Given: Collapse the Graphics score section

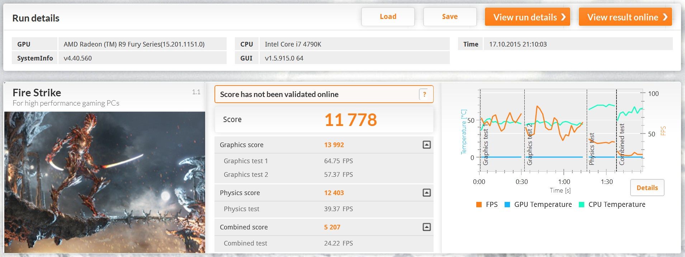Looking at the screenshot, I should (426, 145).
